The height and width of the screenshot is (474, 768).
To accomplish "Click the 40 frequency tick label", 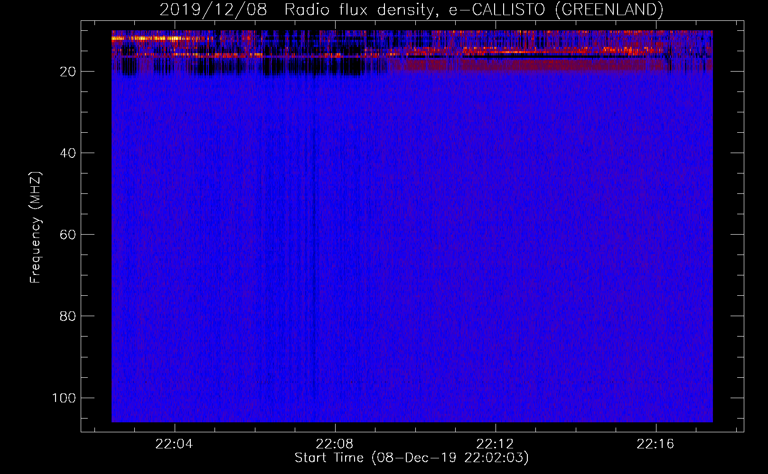I will 68,153.
